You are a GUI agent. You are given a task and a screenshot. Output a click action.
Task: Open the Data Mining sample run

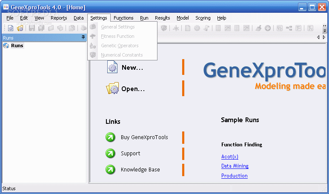click(x=235, y=166)
